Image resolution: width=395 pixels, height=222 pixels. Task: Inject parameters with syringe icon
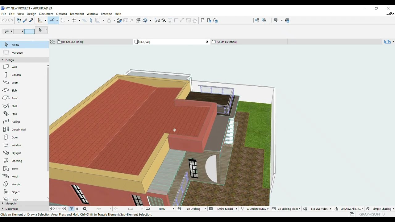click(x=31, y=20)
